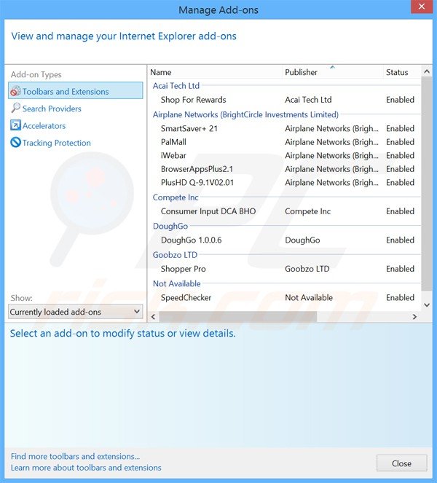Click Acai Tech Ltd publisher cell

(308, 100)
